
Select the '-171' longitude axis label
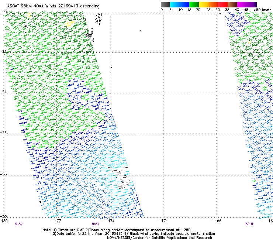(163, 221)
